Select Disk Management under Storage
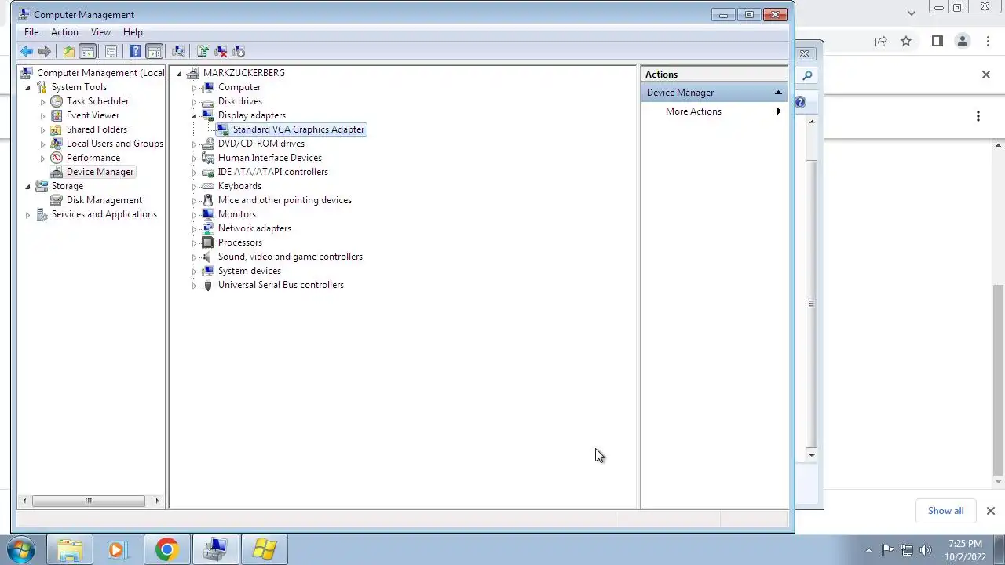Image resolution: width=1005 pixels, height=565 pixels. click(104, 200)
